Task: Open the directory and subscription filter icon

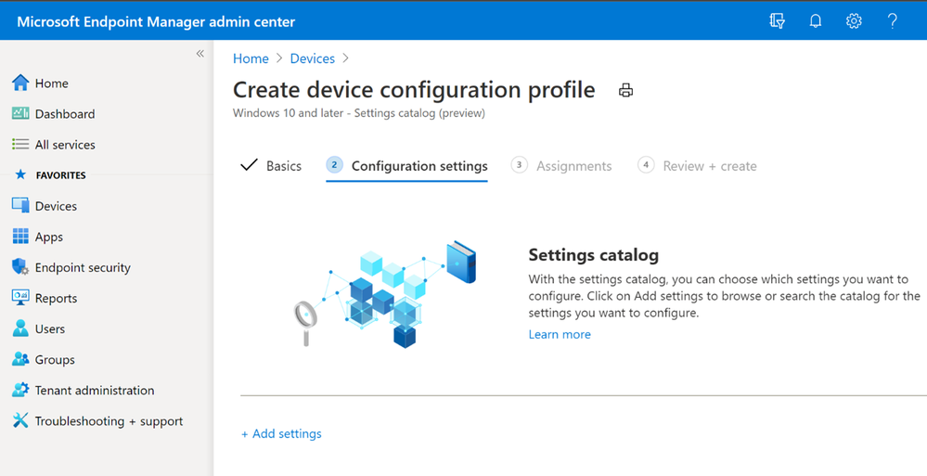Action: tap(778, 21)
